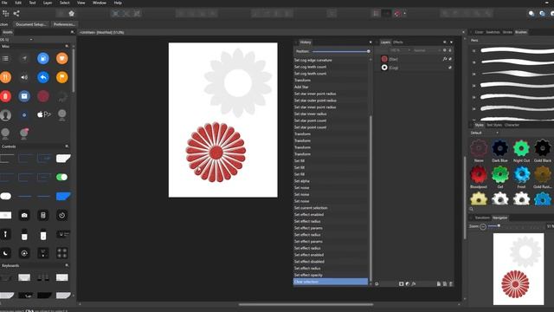This screenshot has width=554, height=312.
Task: Click the green toggle switch asset
Action: (x=61, y=177)
